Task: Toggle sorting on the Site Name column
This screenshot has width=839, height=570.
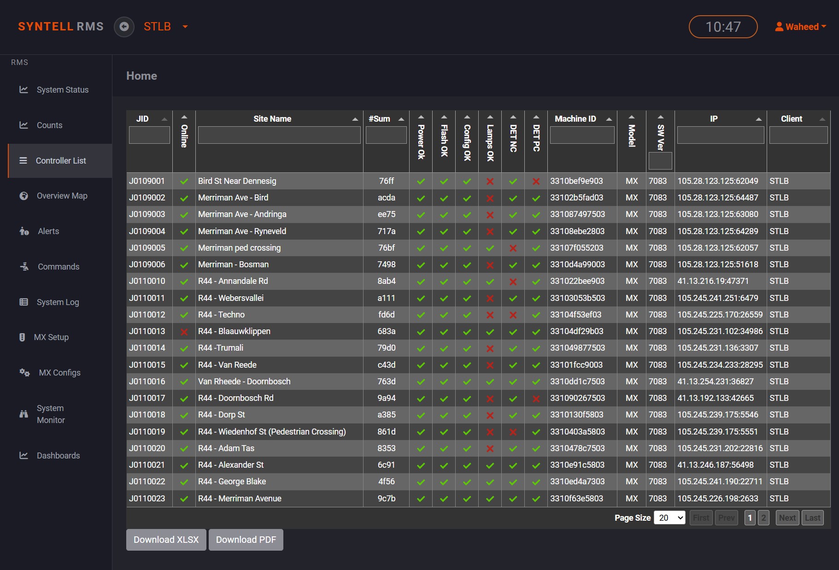Action: [x=355, y=118]
